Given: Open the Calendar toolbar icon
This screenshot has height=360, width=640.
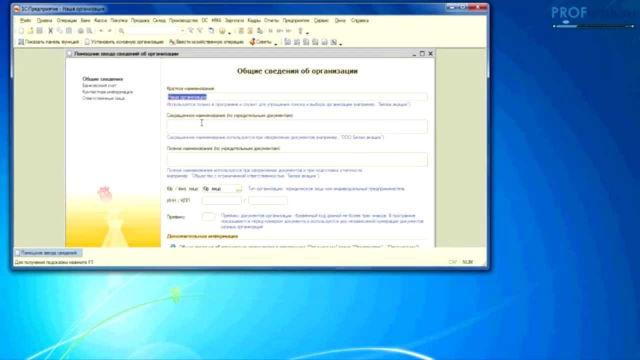Looking at the screenshot, I should pos(250,30).
